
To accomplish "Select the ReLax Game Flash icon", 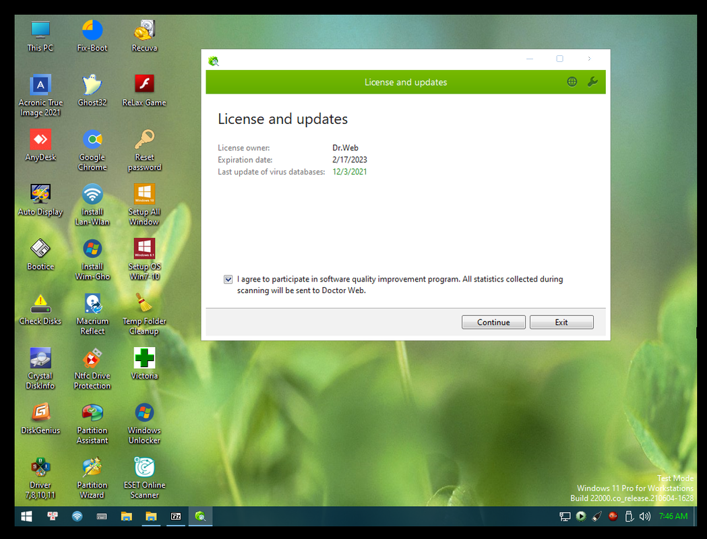I will coord(144,90).
